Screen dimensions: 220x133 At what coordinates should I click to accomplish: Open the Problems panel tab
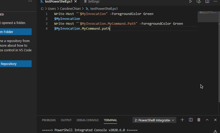pyautogui.click(x=49, y=120)
